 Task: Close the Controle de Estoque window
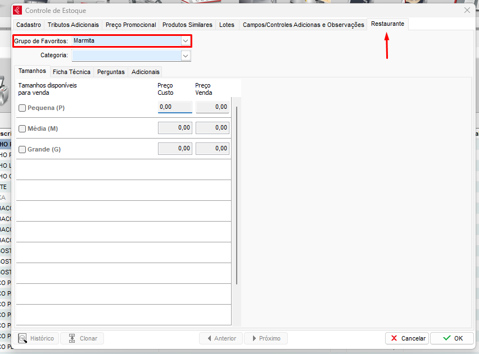point(467,10)
